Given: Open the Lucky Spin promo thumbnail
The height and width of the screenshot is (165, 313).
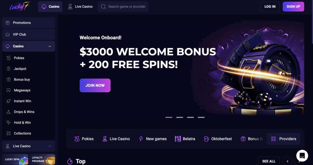Looking at the screenshot, I should point(15,159).
